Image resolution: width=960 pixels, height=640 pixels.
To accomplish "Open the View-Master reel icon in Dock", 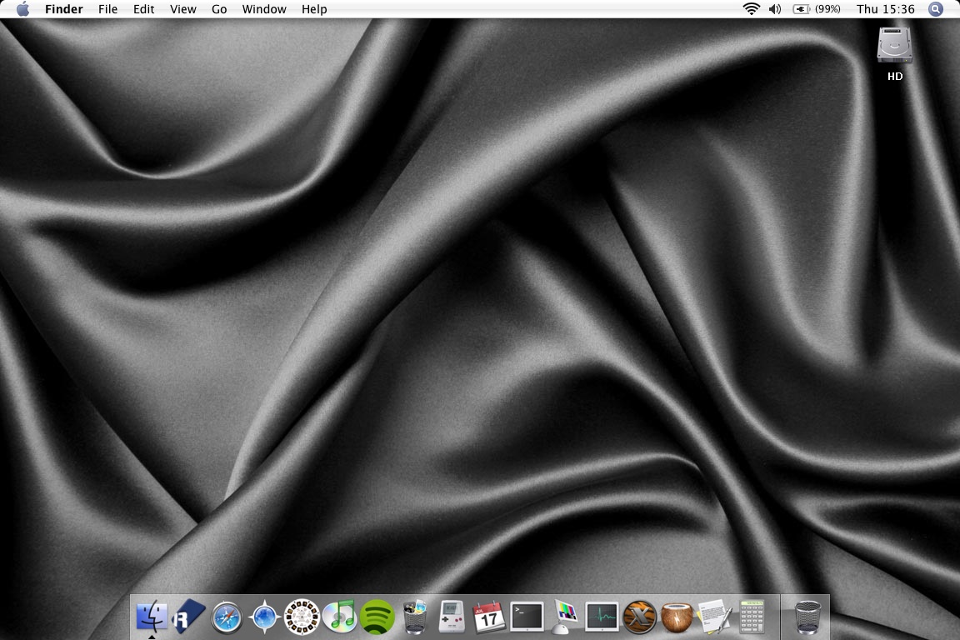I will 302,617.
